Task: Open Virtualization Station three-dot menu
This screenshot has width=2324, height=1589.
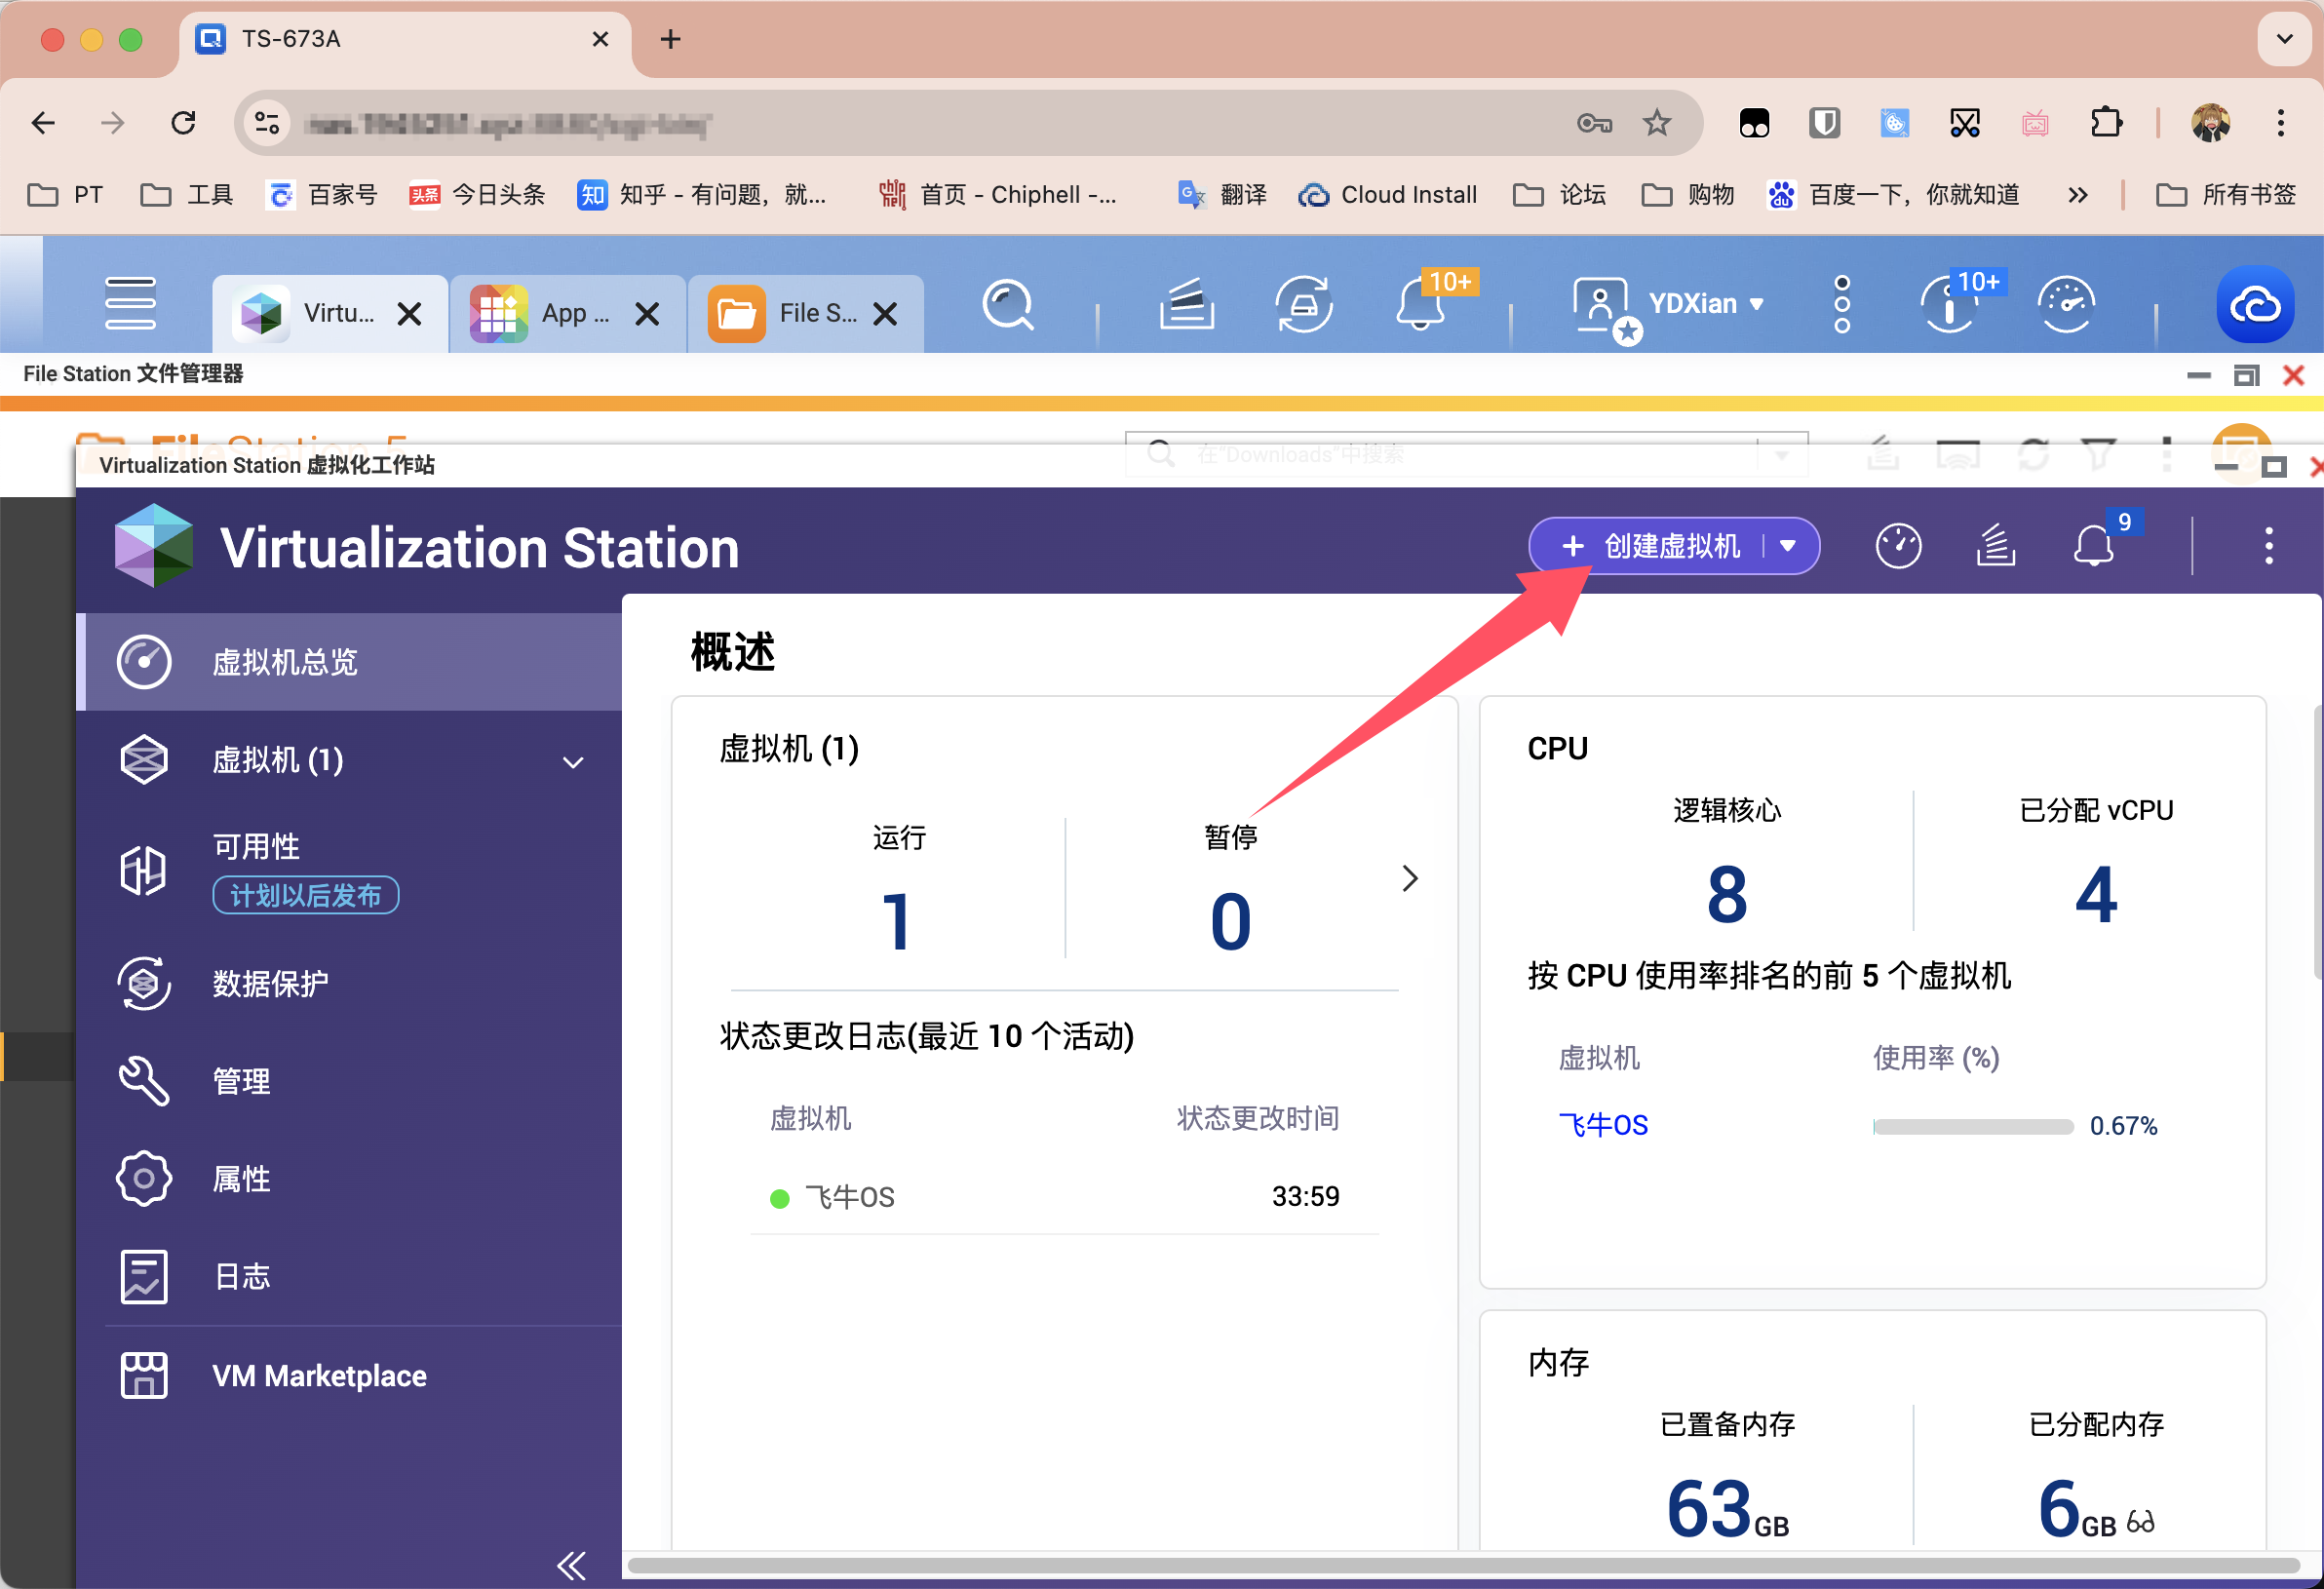Action: pyautogui.click(x=2268, y=546)
